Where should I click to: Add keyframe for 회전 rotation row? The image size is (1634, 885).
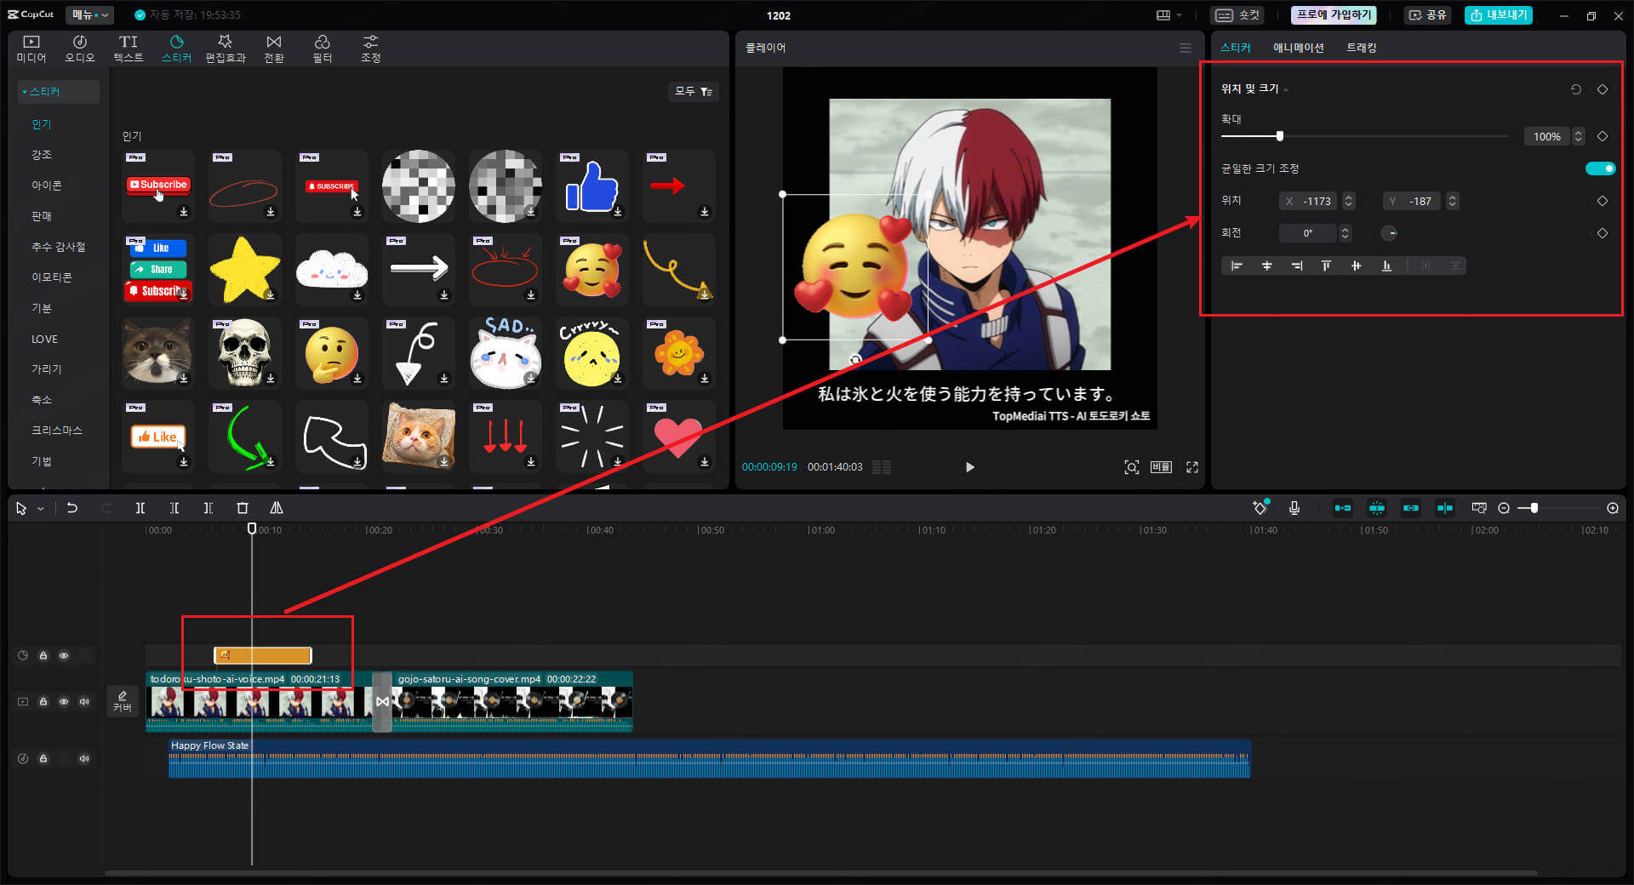(x=1603, y=233)
